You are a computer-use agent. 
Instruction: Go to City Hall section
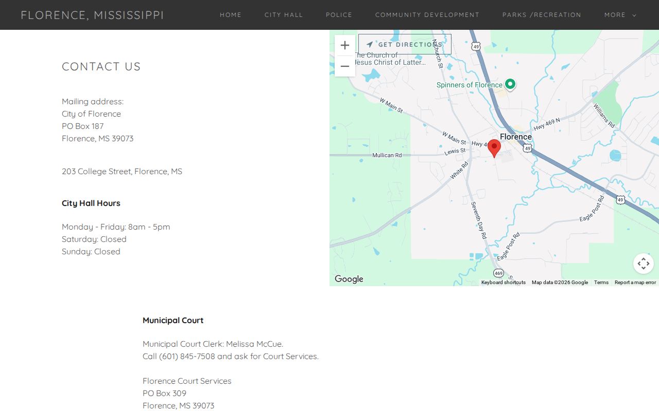[x=284, y=15]
